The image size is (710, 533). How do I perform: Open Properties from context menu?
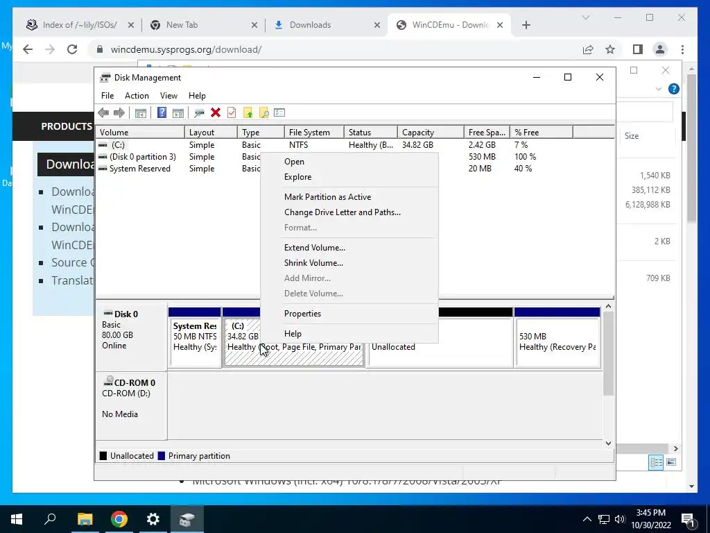[349, 314]
